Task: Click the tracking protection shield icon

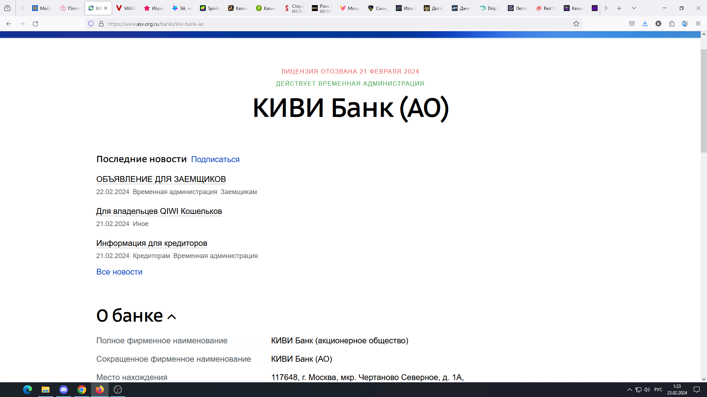Action: [91, 24]
